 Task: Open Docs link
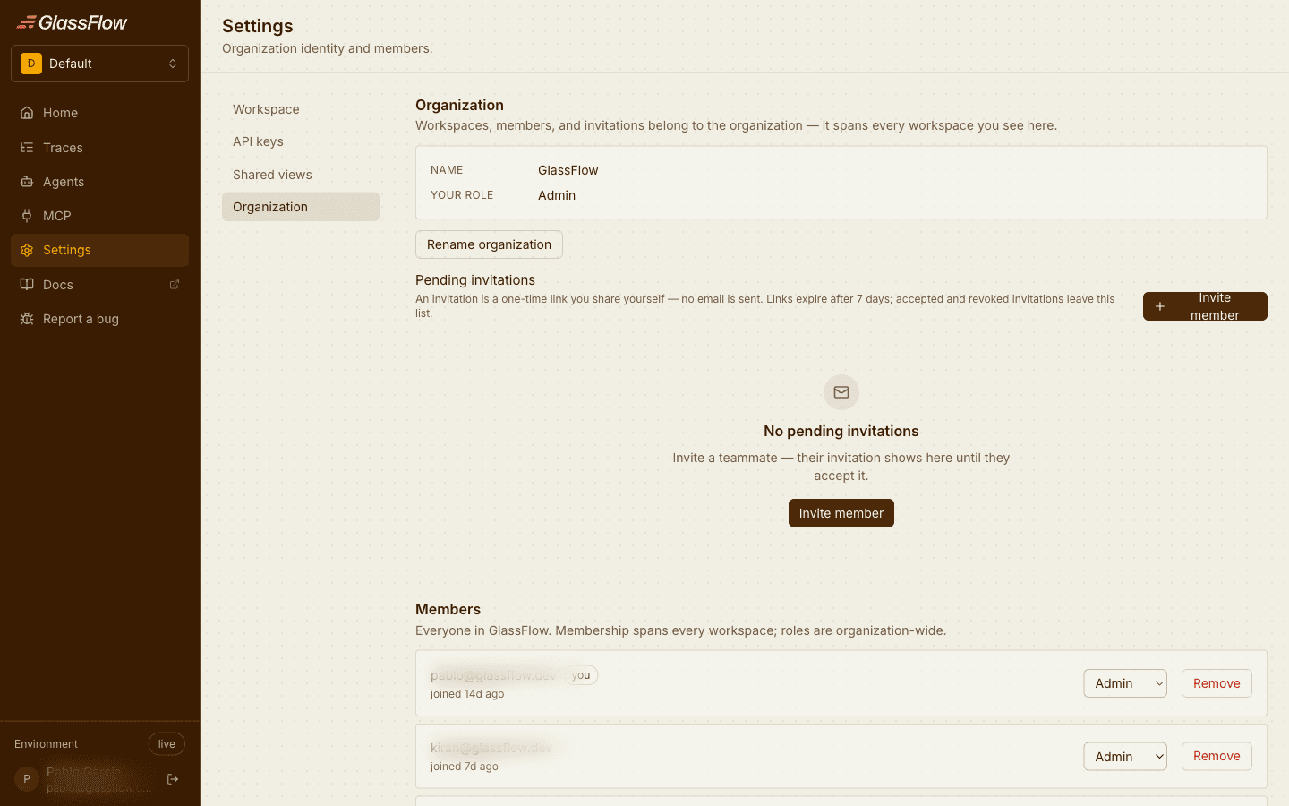(99, 285)
